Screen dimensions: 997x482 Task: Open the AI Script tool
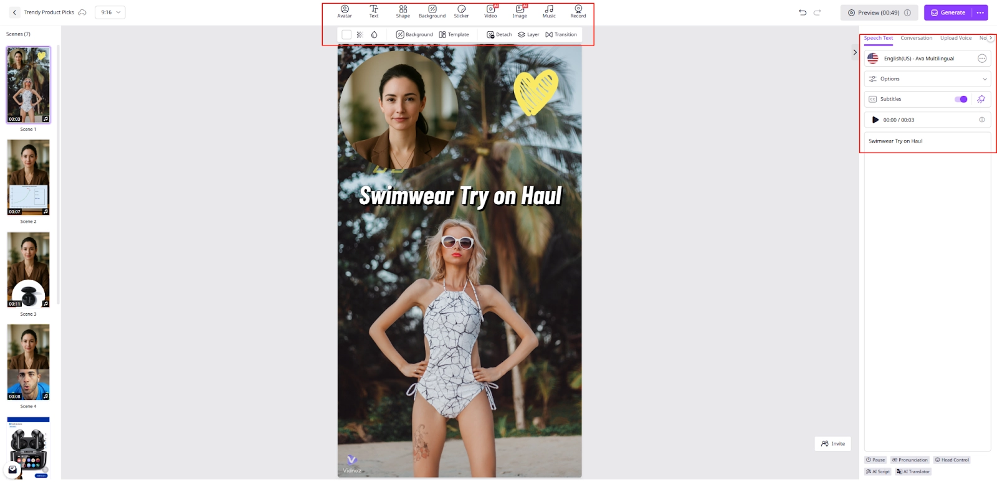coord(878,471)
